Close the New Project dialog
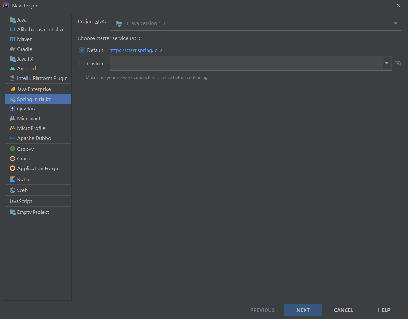Viewport: 408px width, 319px height. click(399, 6)
